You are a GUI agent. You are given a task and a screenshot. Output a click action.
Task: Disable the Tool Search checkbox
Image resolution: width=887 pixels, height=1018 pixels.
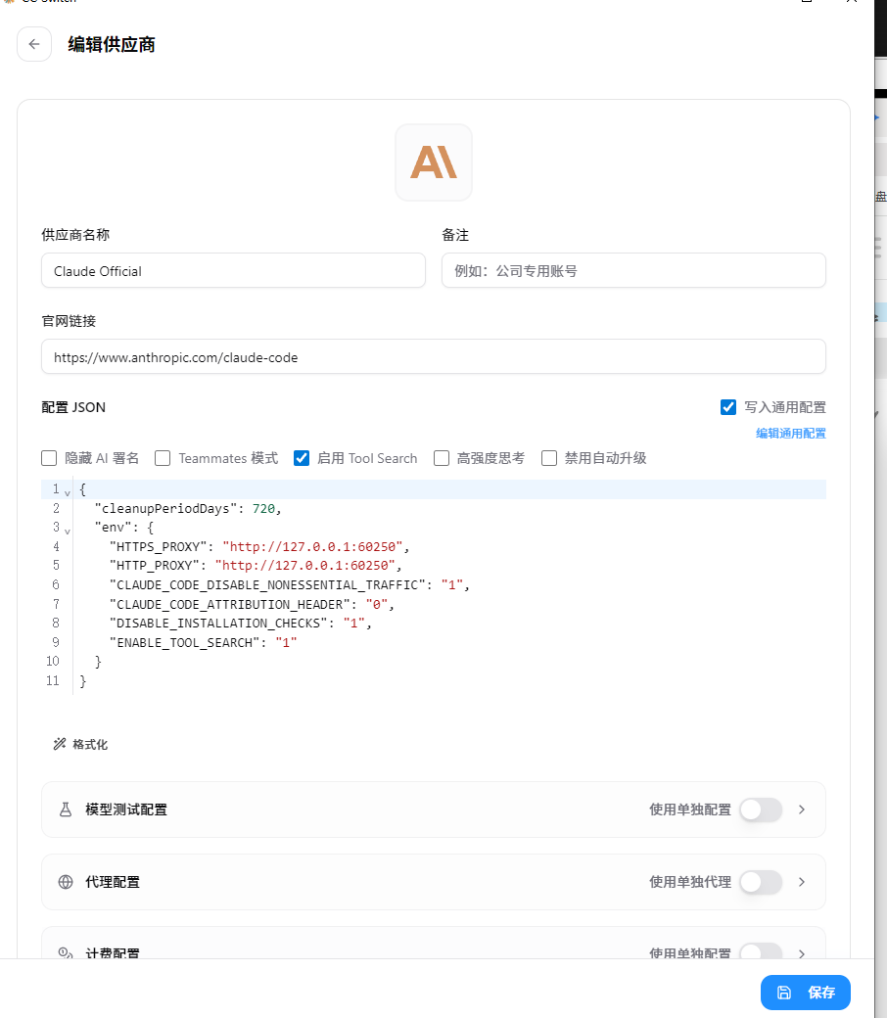coord(302,458)
